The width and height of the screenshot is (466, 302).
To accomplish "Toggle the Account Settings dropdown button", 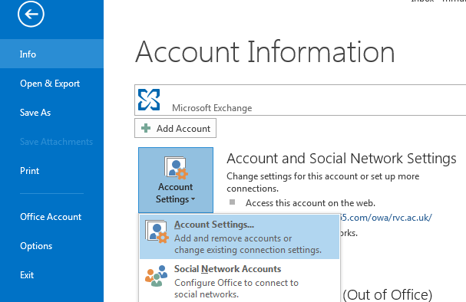I will (x=176, y=180).
